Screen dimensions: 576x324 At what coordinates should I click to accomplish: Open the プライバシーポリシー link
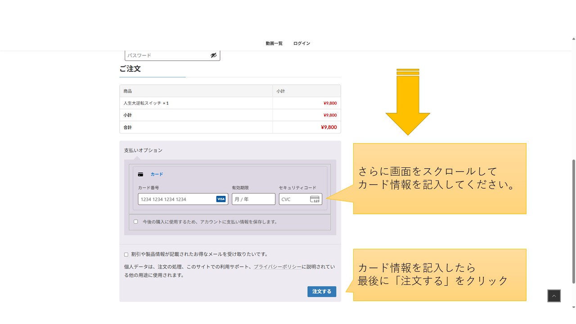pos(278,267)
